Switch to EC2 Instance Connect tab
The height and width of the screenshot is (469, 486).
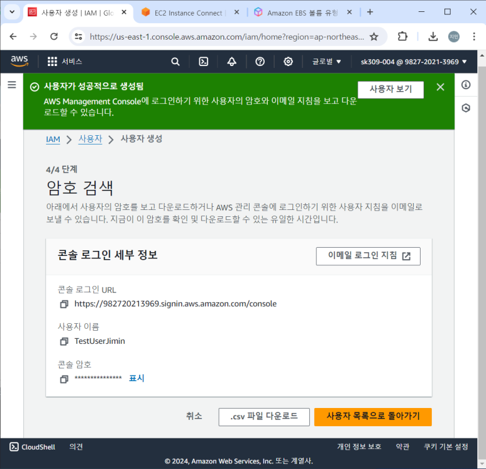[189, 13]
